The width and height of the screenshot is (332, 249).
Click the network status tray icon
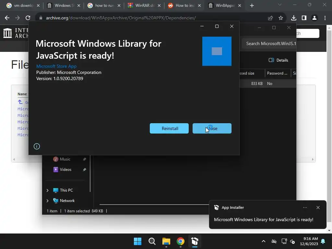[284, 241]
